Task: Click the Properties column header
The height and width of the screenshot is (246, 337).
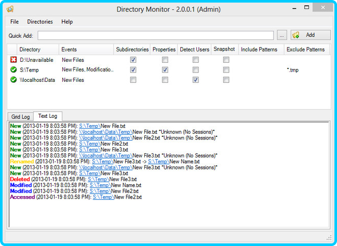Action: (x=164, y=49)
